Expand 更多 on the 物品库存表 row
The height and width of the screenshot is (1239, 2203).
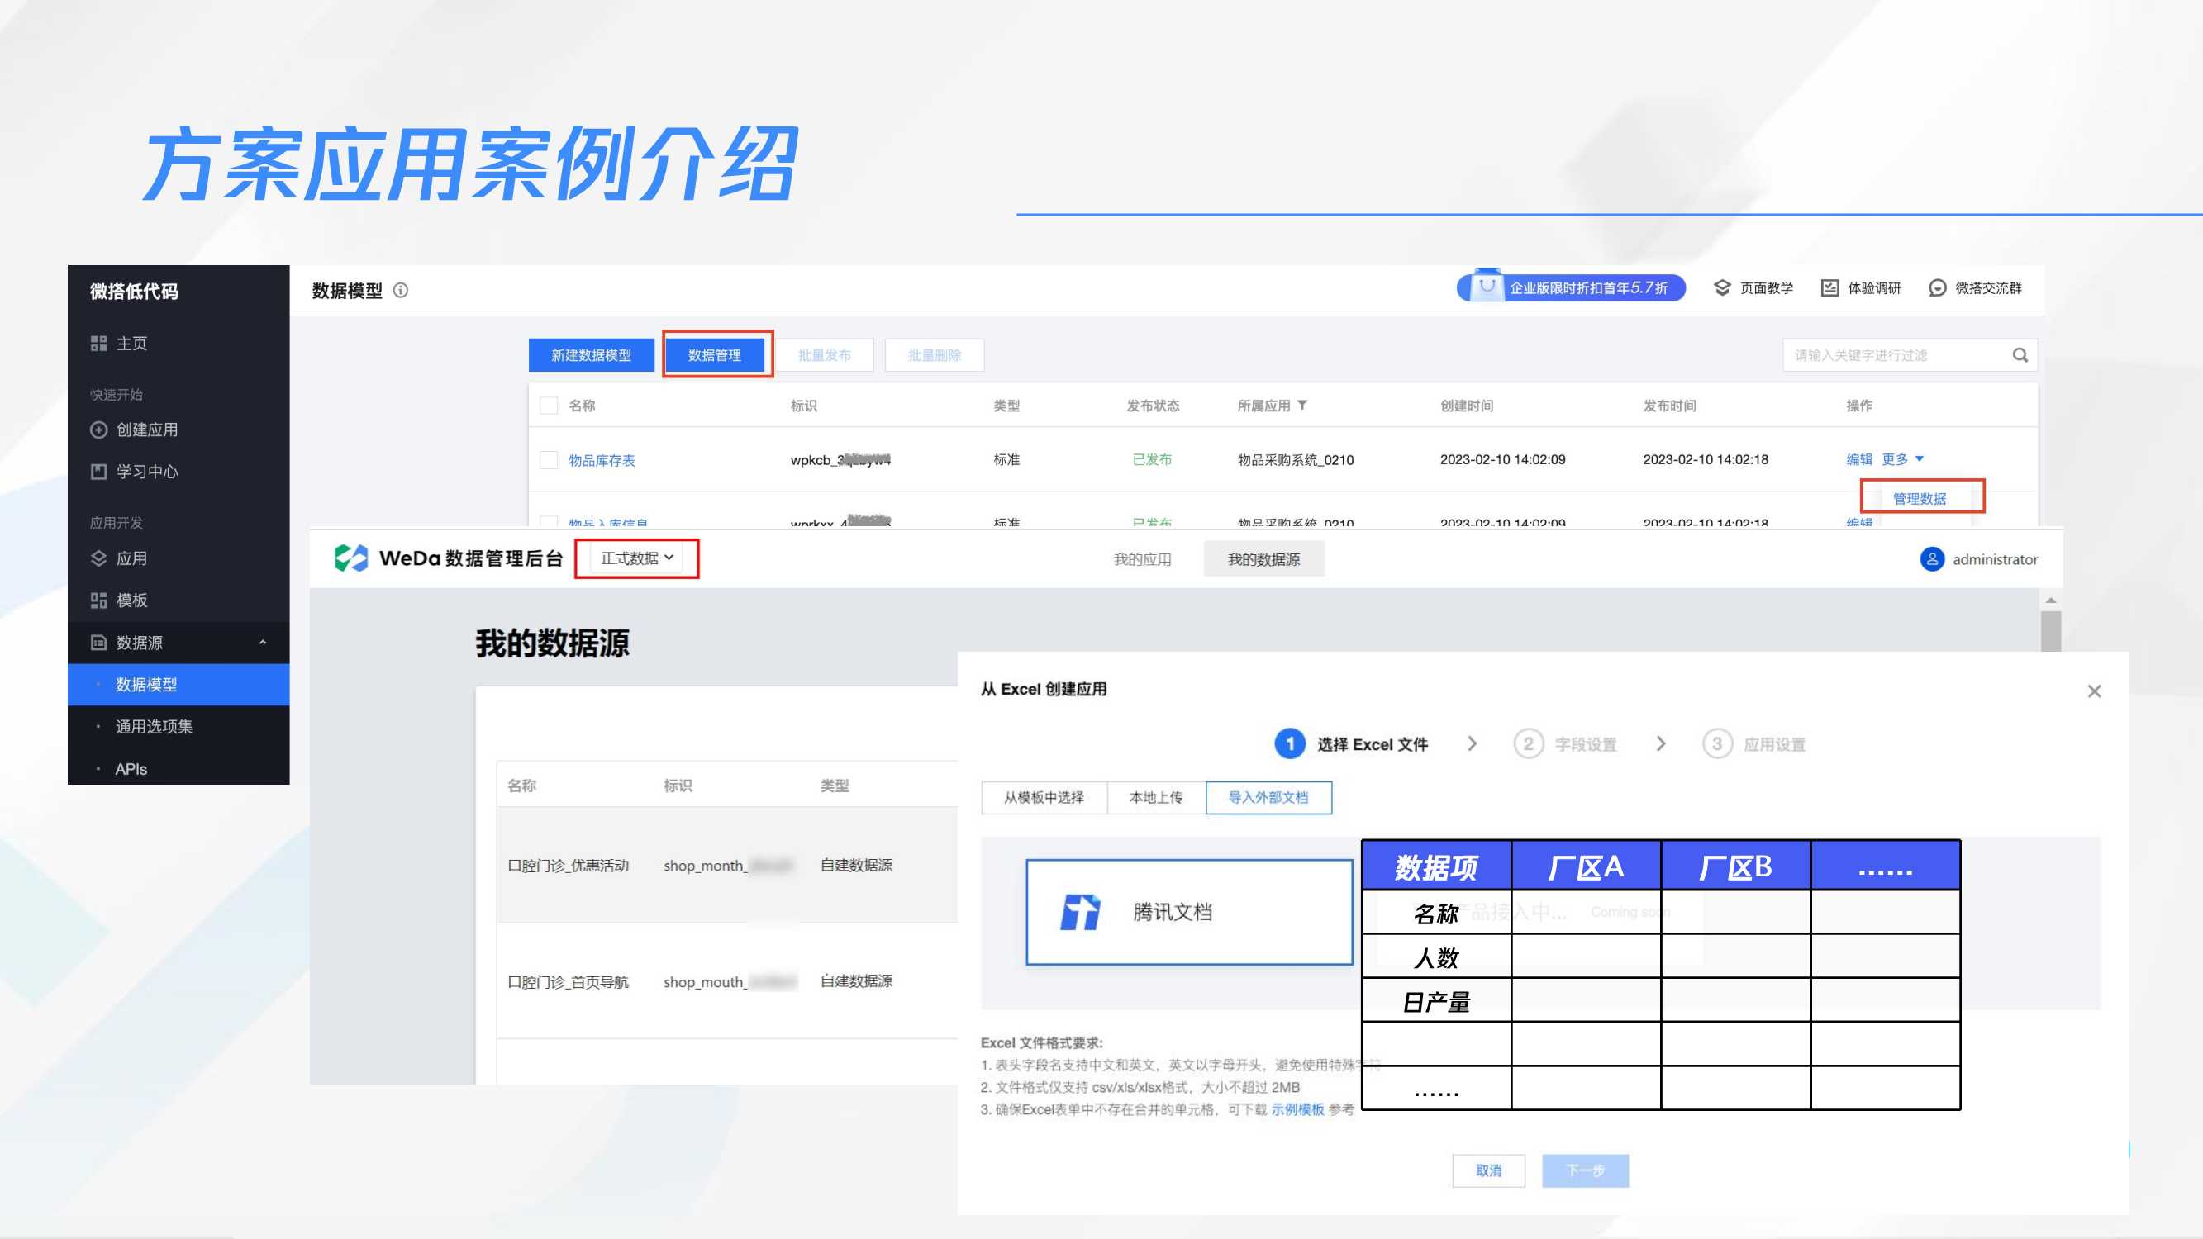(x=1899, y=459)
